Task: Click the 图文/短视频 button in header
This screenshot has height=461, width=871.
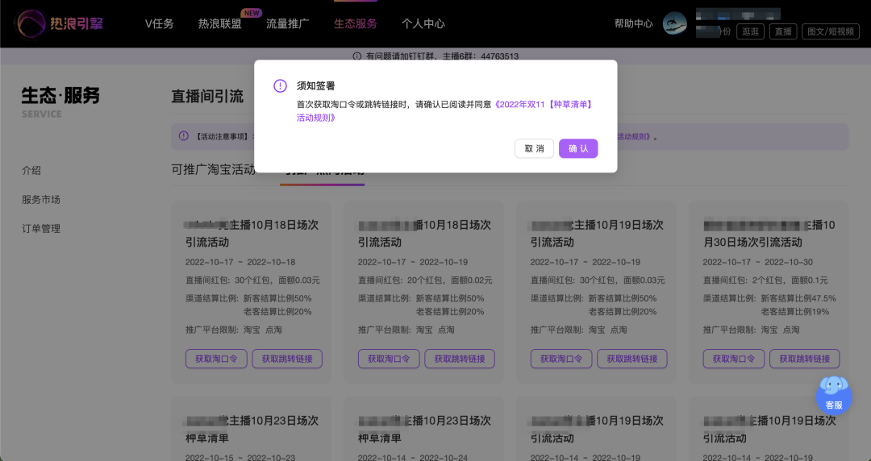Action: pos(831,31)
